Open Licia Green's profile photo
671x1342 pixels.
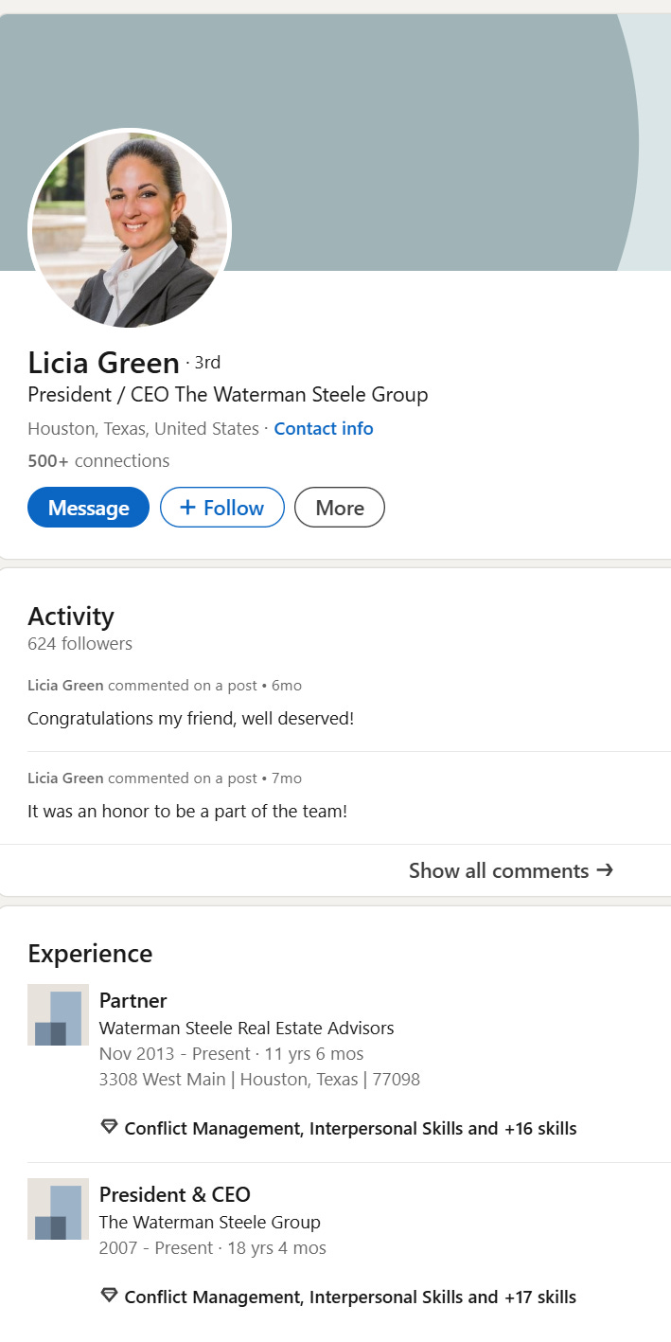point(130,230)
